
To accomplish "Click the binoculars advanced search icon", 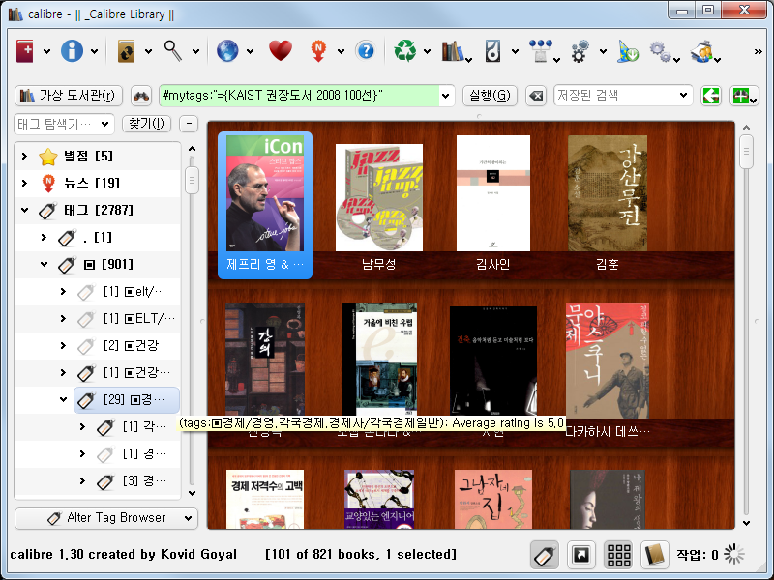I will tap(141, 95).
